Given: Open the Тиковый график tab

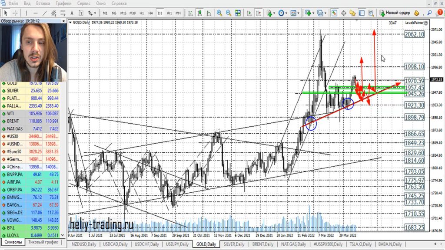Looking at the screenshot, I should pyautogui.click(x=43, y=242).
